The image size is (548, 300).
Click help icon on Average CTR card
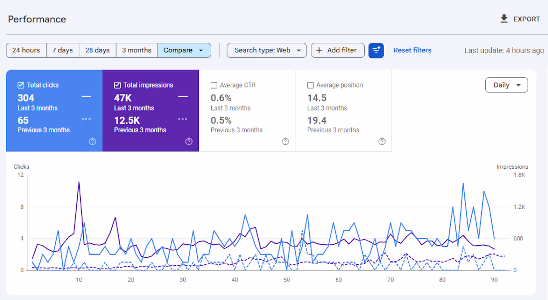[x=285, y=141]
